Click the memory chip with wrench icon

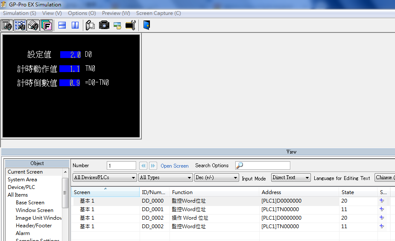(x=130, y=25)
